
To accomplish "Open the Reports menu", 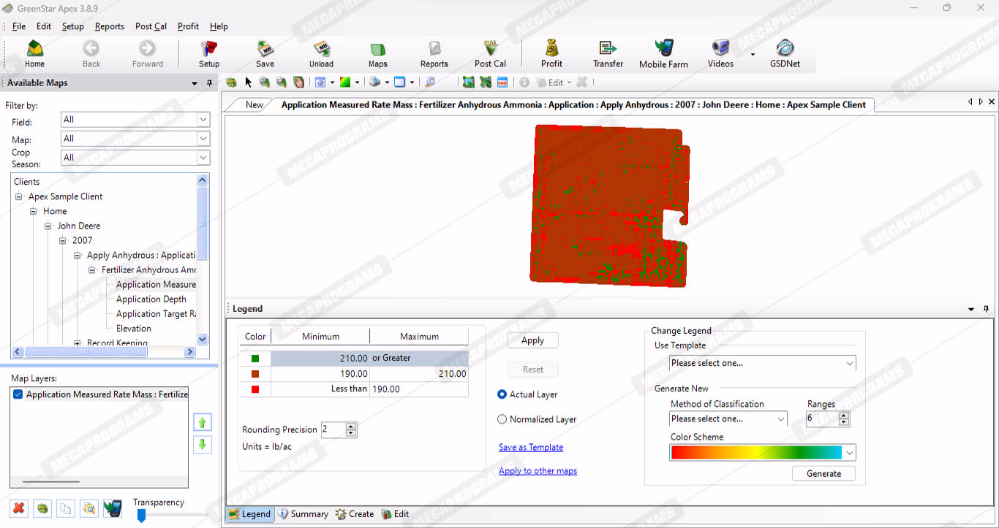I will click(x=110, y=26).
